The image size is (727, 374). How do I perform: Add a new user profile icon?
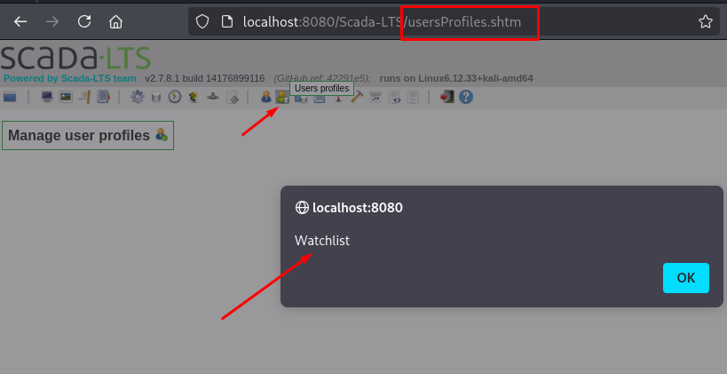(x=162, y=134)
